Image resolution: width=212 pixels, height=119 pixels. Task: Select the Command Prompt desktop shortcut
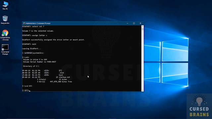pos(5,50)
